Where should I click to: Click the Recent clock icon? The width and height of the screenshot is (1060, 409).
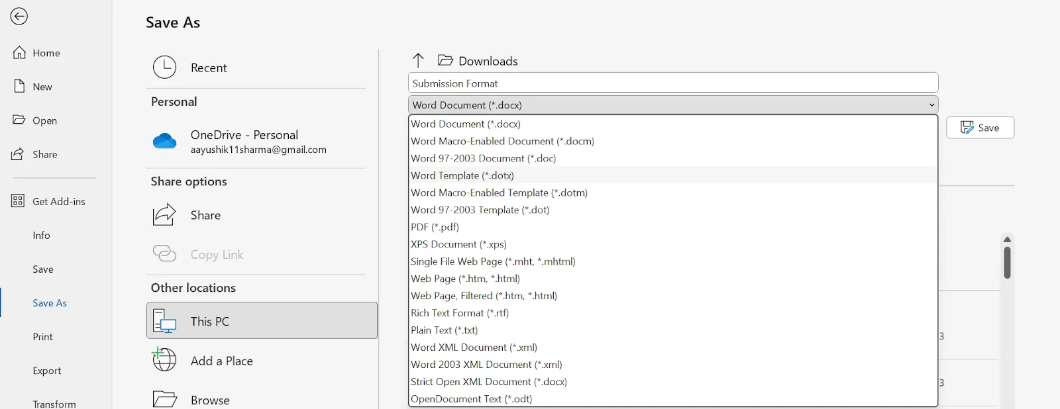click(x=165, y=67)
